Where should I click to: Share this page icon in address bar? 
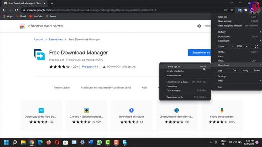(x=226, y=10)
